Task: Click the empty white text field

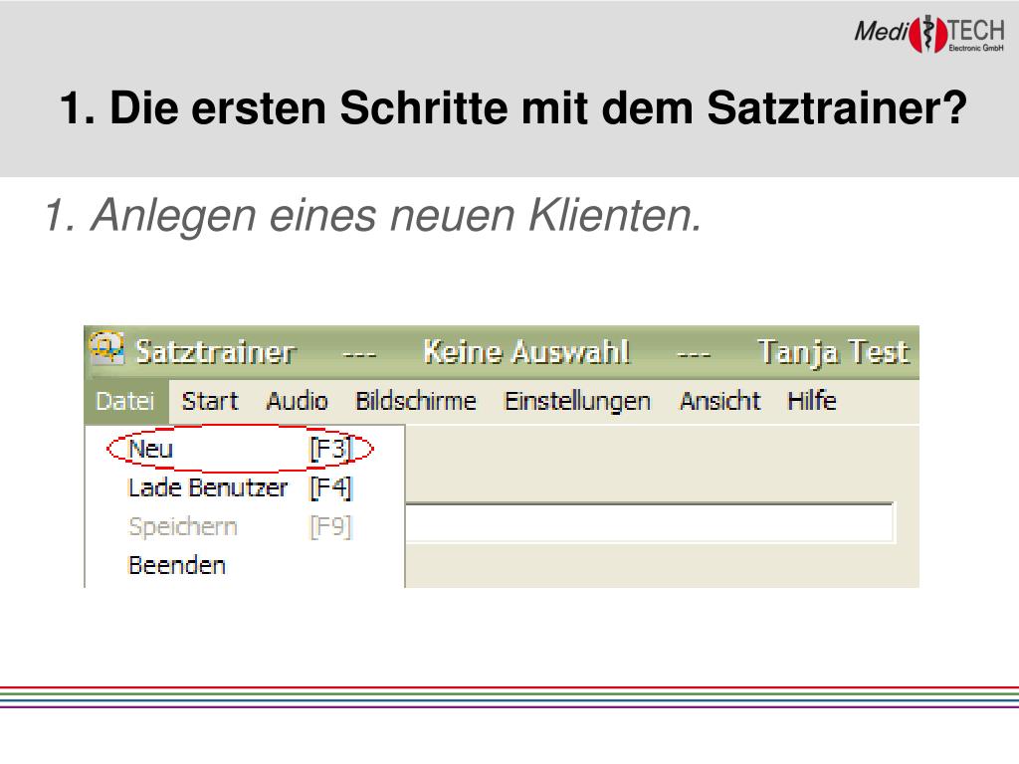Action: tap(650, 523)
